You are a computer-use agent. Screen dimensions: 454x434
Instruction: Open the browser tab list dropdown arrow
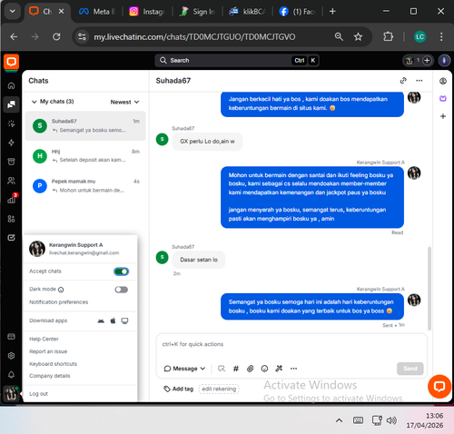pos(13,12)
